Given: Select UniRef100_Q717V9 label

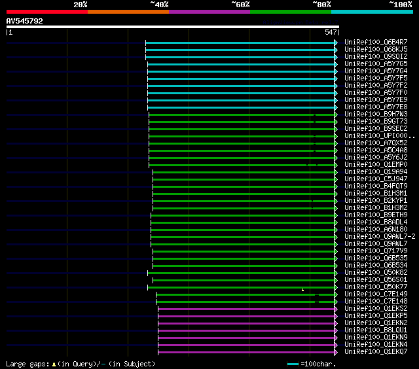Looking at the screenshot, I should coord(376,251).
